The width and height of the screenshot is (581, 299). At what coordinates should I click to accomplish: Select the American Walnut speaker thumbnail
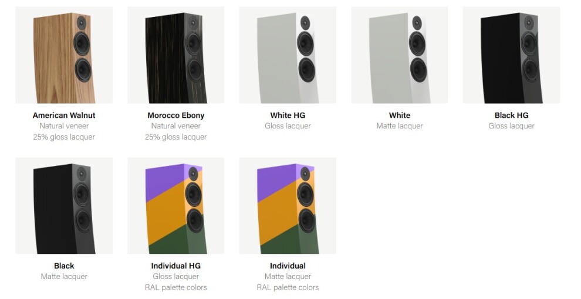tap(64, 55)
